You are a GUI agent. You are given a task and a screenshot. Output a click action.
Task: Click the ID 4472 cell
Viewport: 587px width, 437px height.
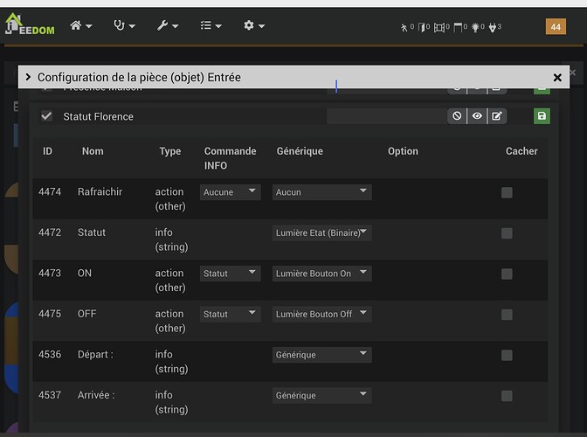point(50,232)
